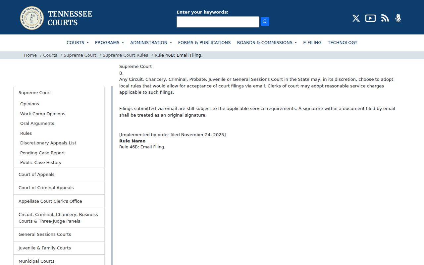Click the magnifying glass search button
The image size is (424, 265).
(x=265, y=22)
